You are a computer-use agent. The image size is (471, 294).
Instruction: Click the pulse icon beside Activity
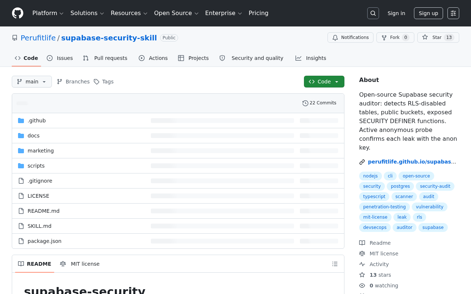(362, 264)
